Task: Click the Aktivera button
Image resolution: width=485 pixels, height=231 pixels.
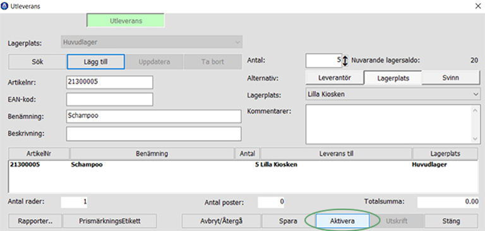Action: pos(342,221)
